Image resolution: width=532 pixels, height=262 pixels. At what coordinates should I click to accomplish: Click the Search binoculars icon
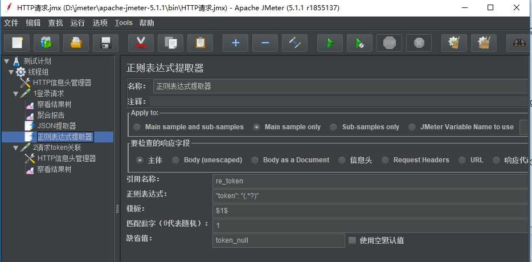tap(519, 43)
